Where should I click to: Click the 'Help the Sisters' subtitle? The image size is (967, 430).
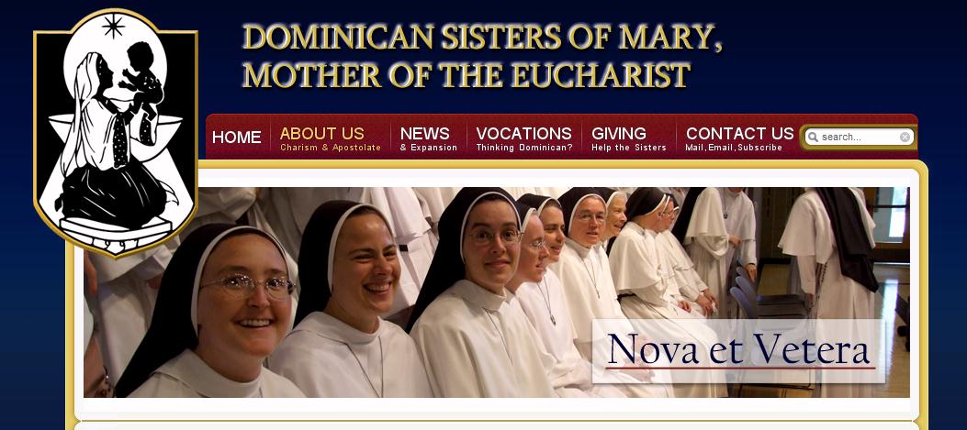click(629, 148)
